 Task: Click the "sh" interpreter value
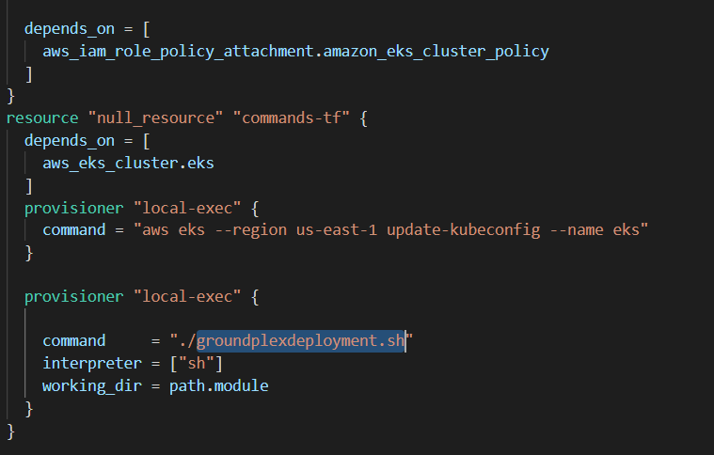pos(197,364)
